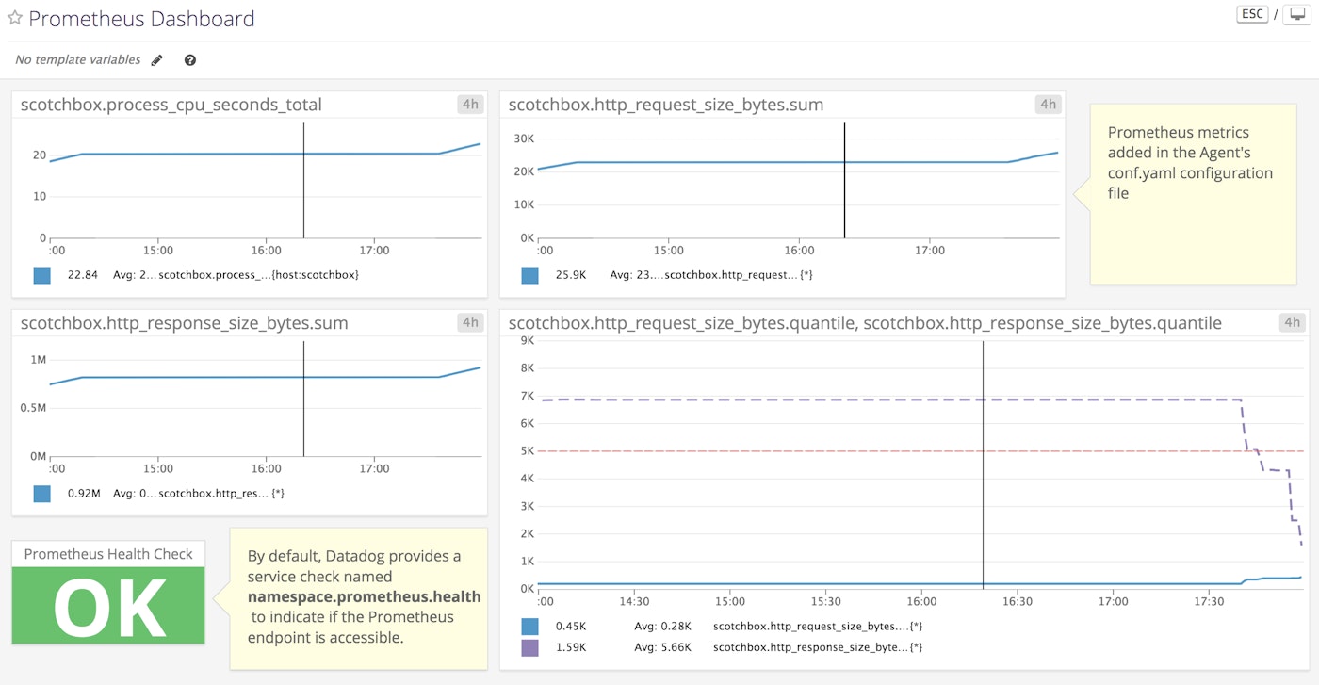Screen dimensions: 1319x685
Task: Click the {host:scotchbox} tag in cpu legend
Action: pos(316,275)
